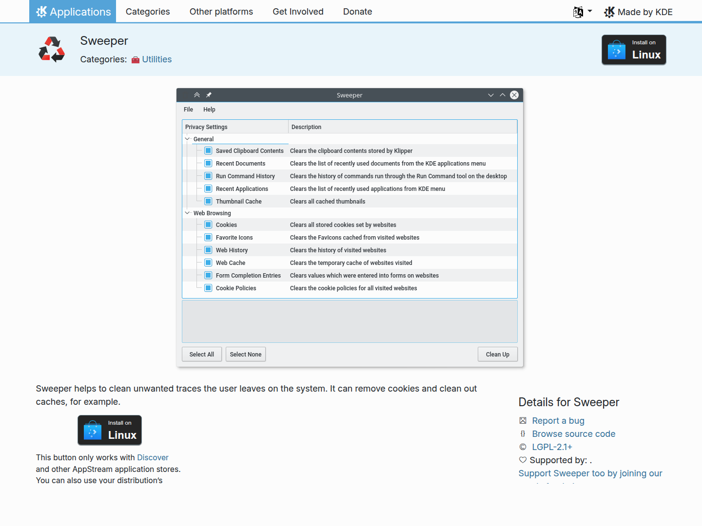Maximize the Sweeper window with the up chevron
Image resolution: width=702 pixels, height=526 pixels.
click(x=503, y=95)
